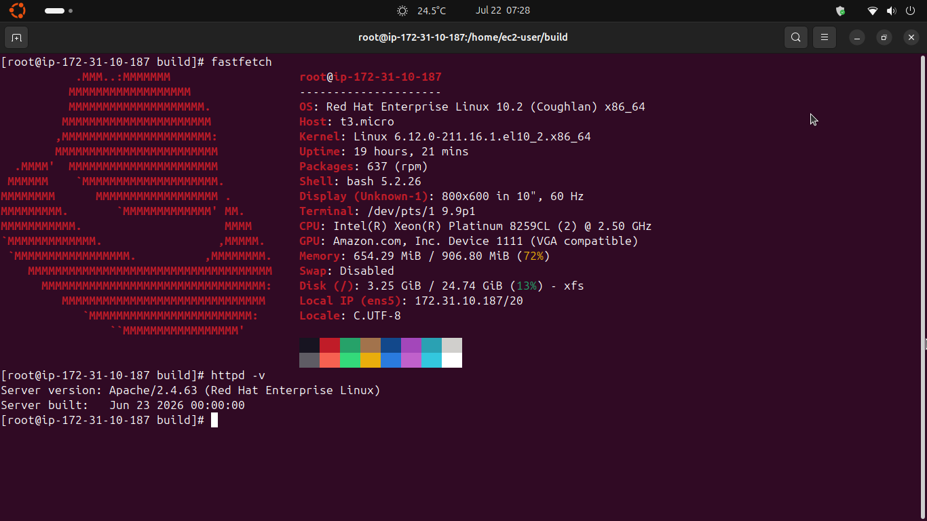
Task: Click the Memory line 654.29 MiB / 906.80 MiB
Action: pos(425,256)
